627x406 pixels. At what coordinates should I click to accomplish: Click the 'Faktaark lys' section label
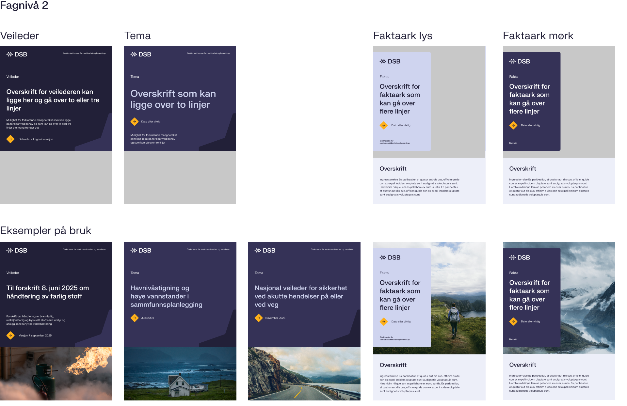click(403, 36)
